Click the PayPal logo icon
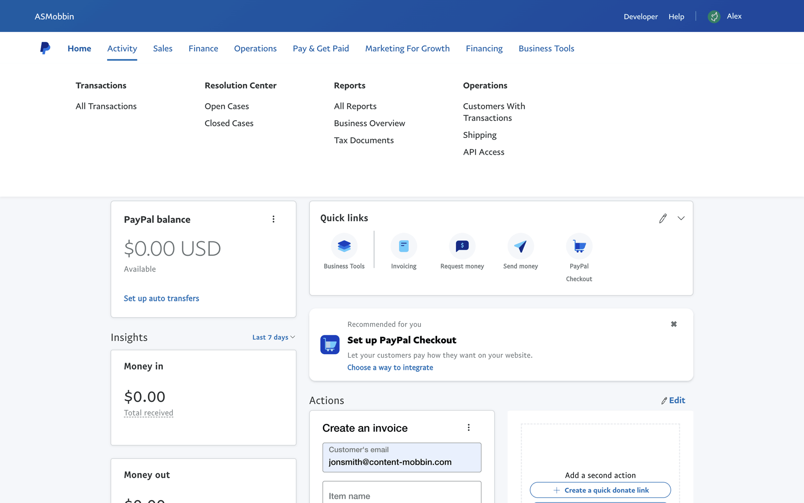 click(45, 48)
